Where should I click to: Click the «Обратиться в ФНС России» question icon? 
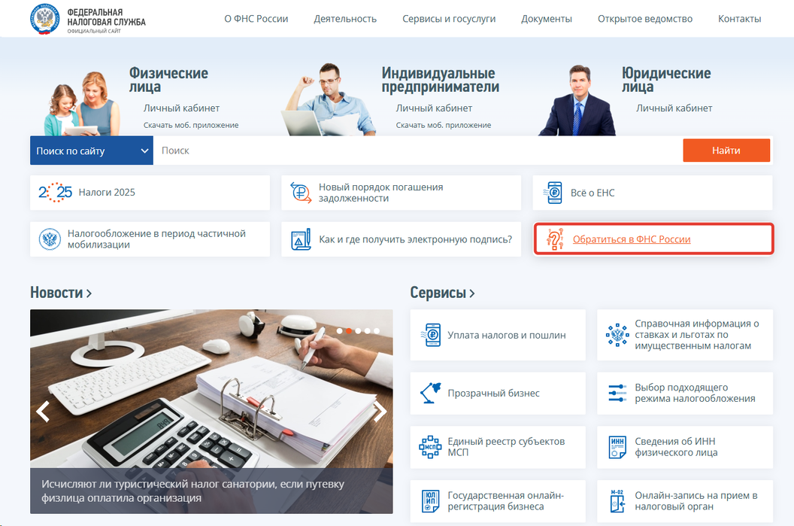pos(555,239)
